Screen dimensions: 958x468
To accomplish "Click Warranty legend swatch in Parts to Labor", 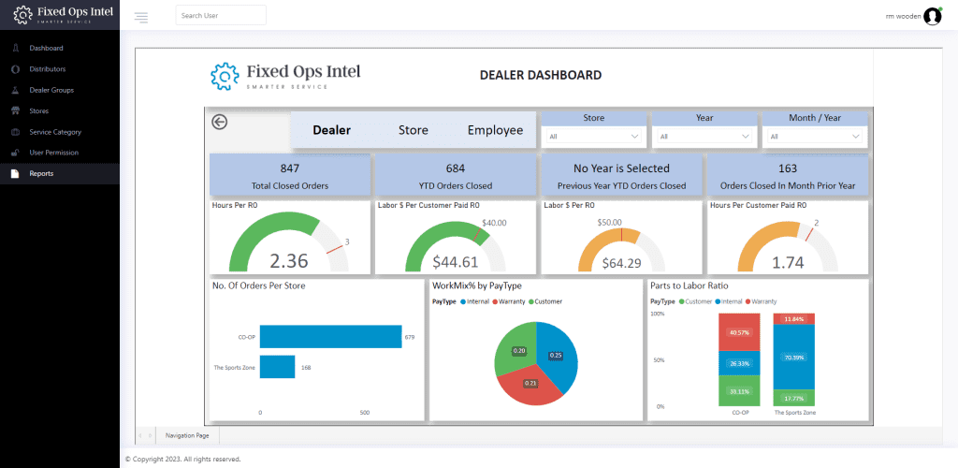I will pyautogui.click(x=749, y=301).
